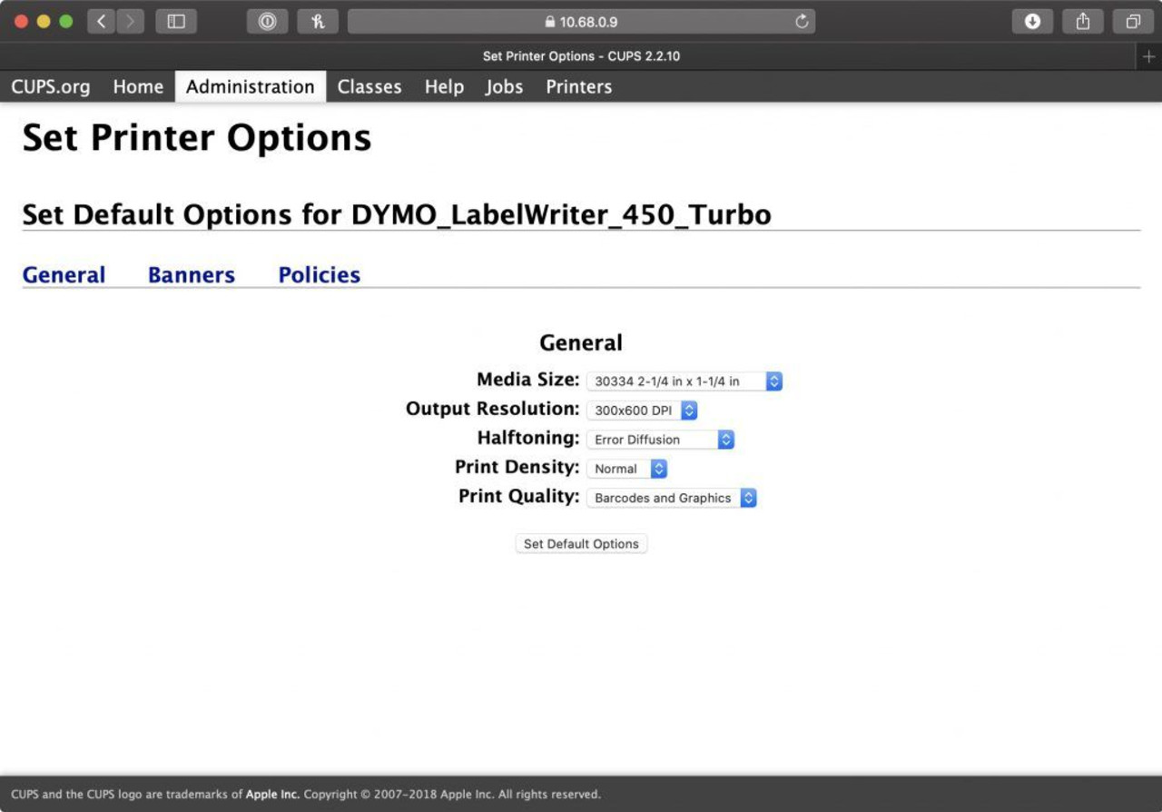1162x812 pixels.
Task: Open the Print Quality dropdown
Action: tap(672, 498)
